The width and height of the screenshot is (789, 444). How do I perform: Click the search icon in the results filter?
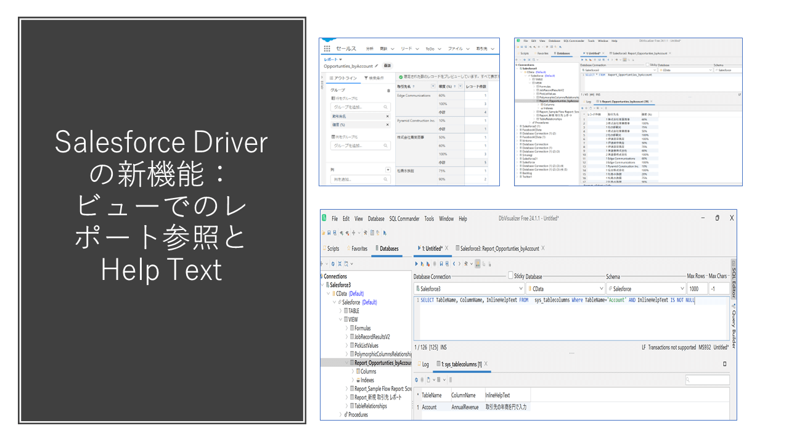[x=689, y=380]
